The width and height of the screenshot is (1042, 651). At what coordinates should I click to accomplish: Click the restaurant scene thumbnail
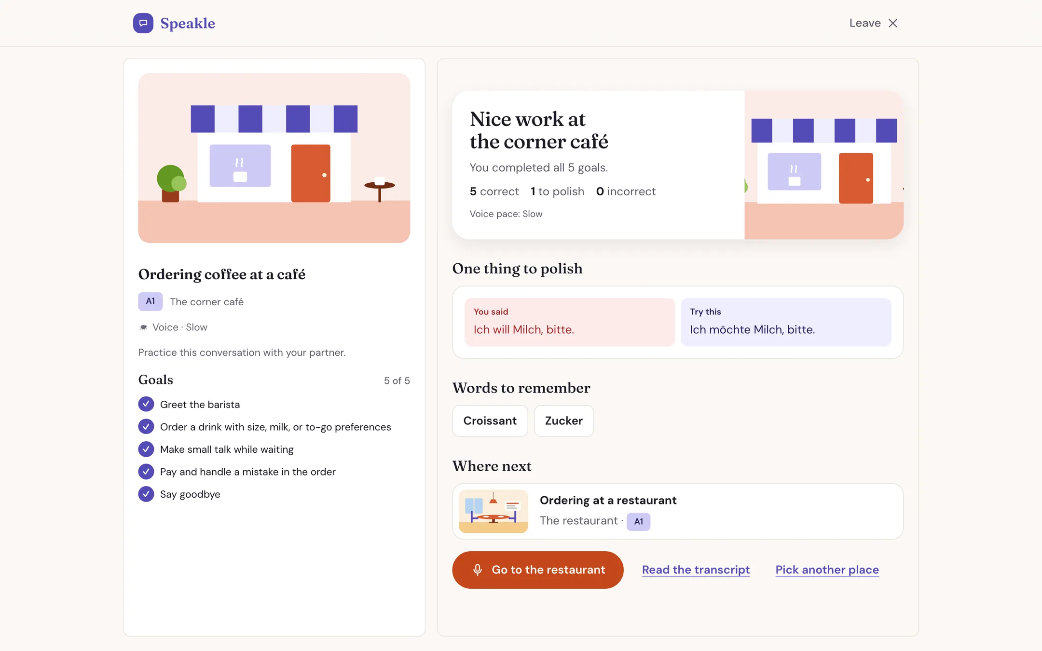(x=494, y=511)
